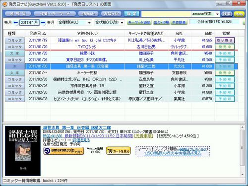Click the 合計金額(1月) ¥6,526 total field
The image size is (248, 186).
coord(214,22)
